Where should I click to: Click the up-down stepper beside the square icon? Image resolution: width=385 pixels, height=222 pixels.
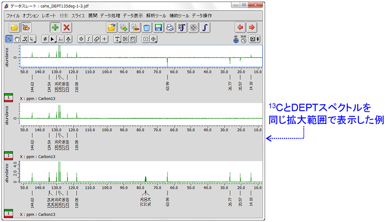(x=258, y=39)
